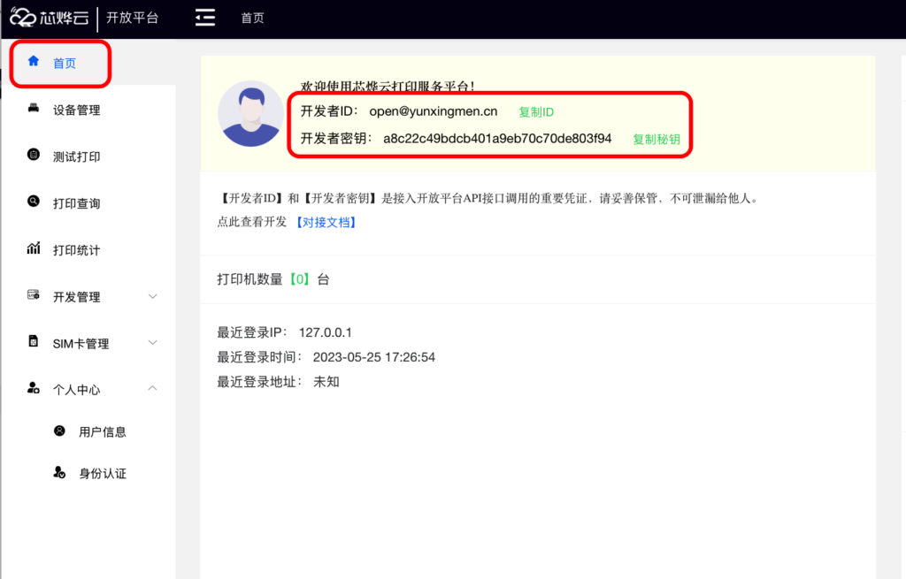Click the user avatar image
Viewport: 906px width, 579px height.
click(x=250, y=113)
